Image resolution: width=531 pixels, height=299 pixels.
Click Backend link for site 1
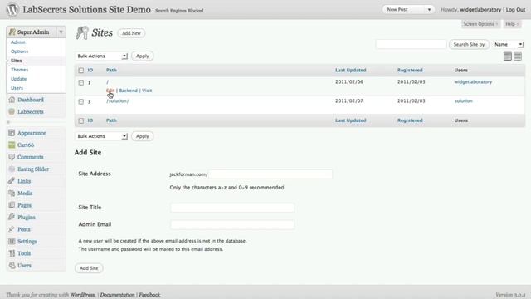128,91
